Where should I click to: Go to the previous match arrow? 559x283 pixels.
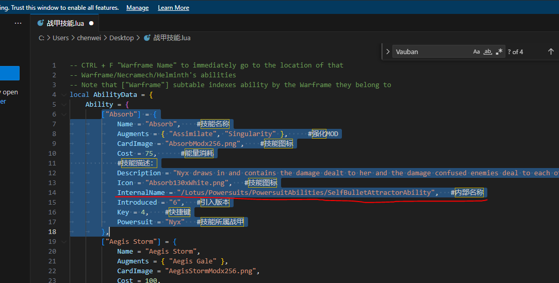tap(551, 52)
